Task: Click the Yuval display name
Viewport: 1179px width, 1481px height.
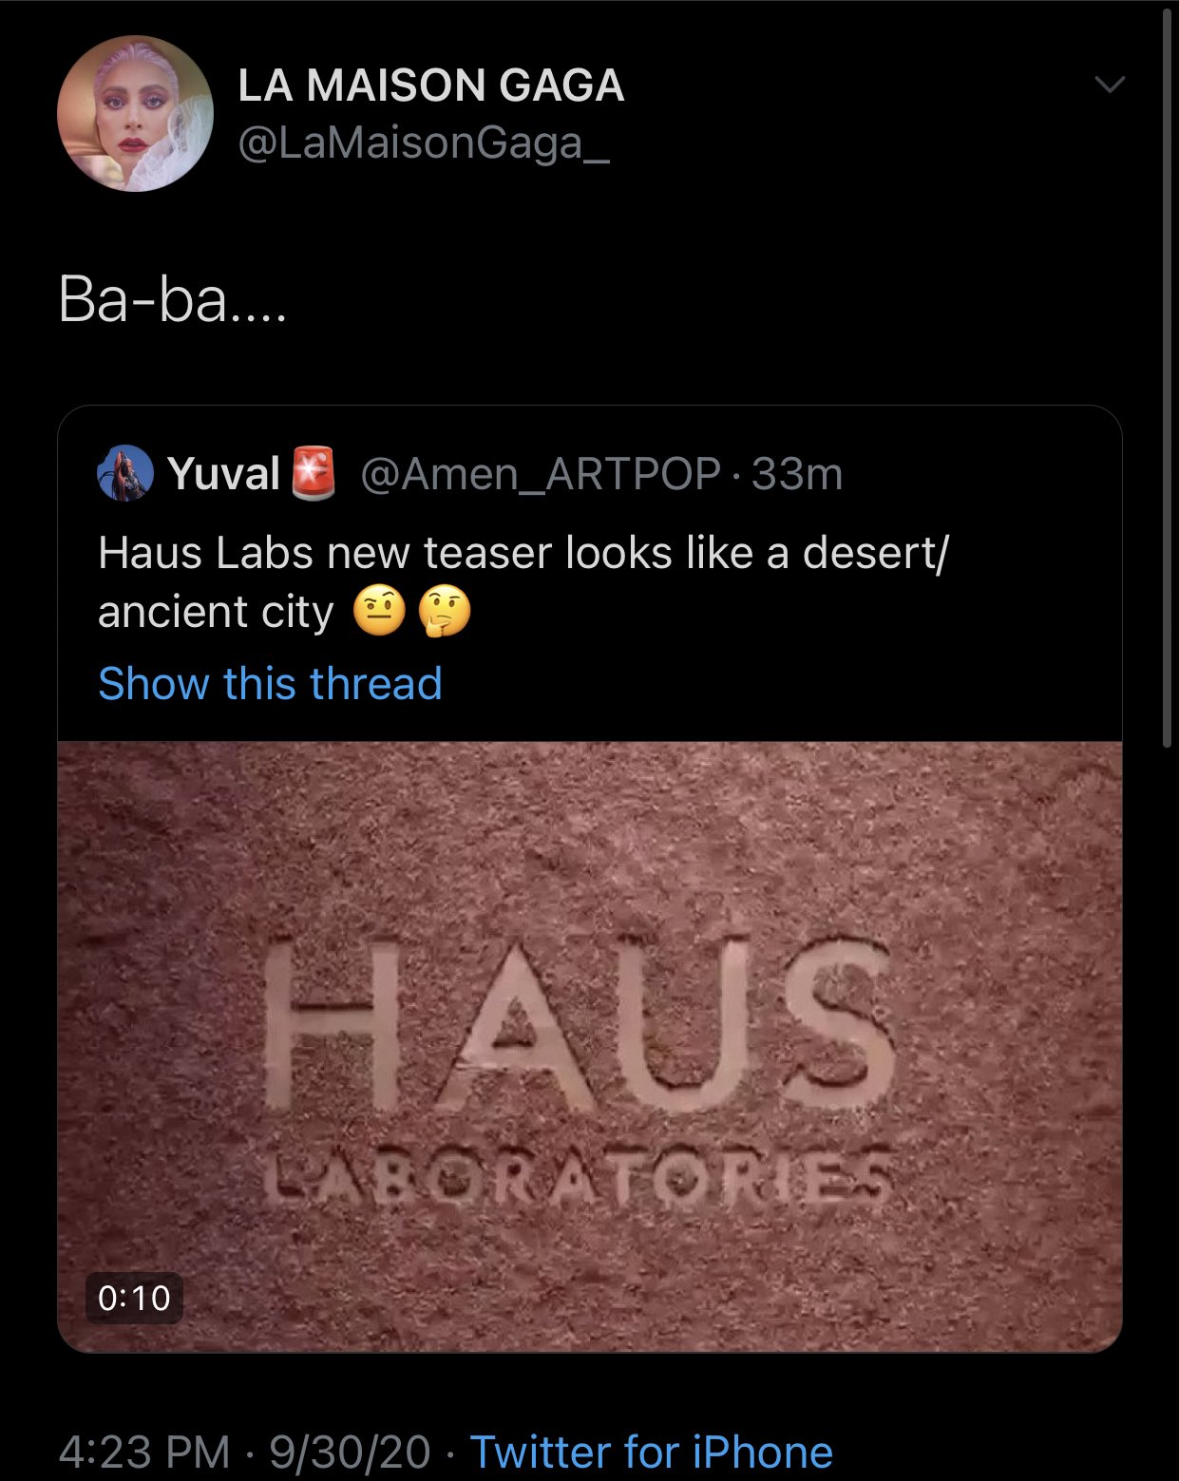Action: (x=223, y=473)
